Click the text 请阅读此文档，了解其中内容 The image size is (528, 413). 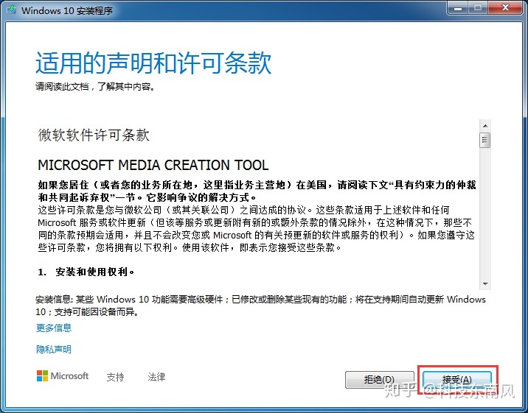tap(95, 87)
